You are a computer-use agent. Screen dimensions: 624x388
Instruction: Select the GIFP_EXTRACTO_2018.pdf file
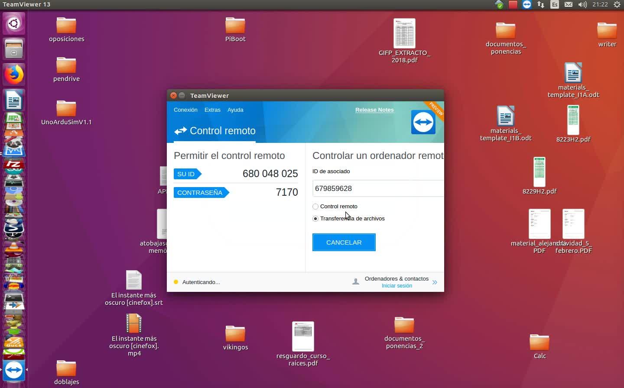404,41
